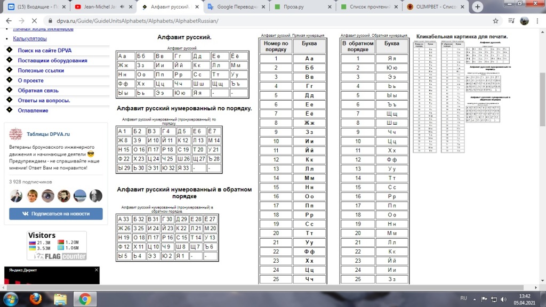Click Подписаться на новости button

pyautogui.click(x=55, y=214)
